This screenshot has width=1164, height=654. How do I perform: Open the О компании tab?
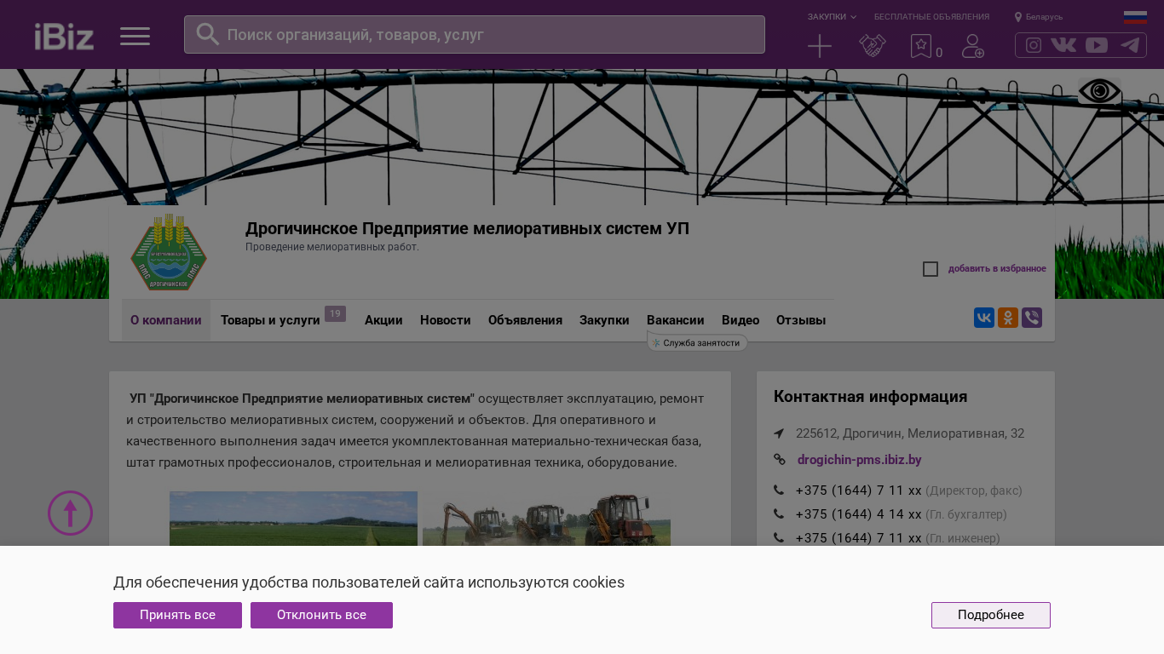click(166, 320)
